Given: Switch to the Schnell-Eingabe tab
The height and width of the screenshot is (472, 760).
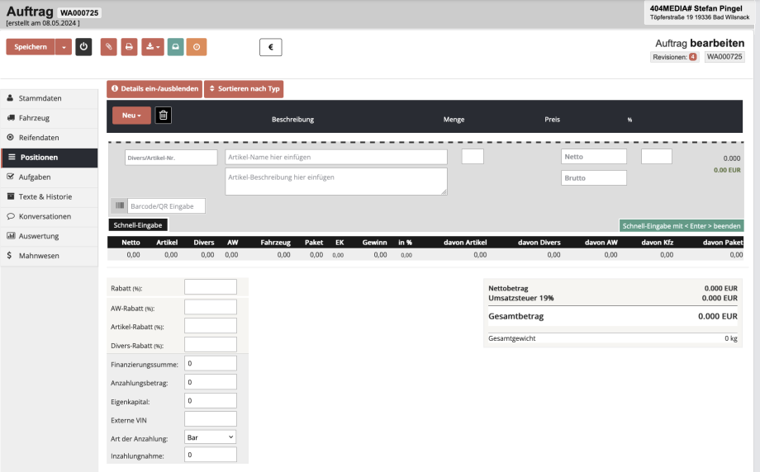Looking at the screenshot, I should [138, 224].
